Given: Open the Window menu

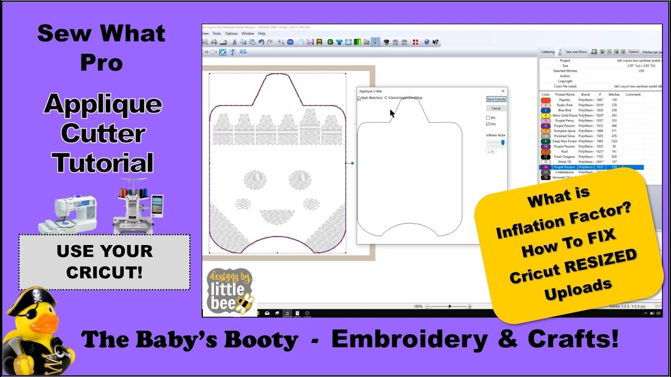Looking at the screenshot, I should [247, 34].
